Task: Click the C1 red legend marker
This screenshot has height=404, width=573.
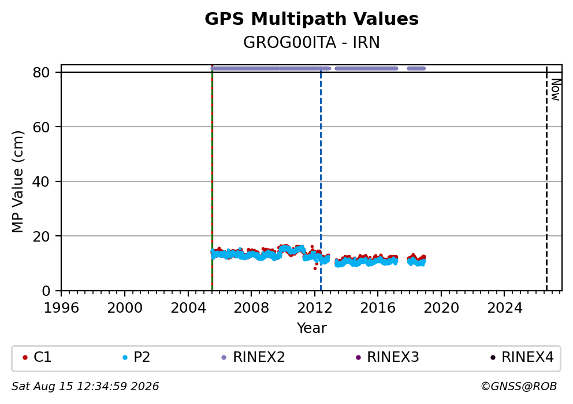Action: click(25, 358)
